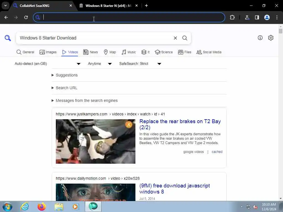Close the Windows 8 Starter N tab
This screenshot has height=212, width=283.
(x=137, y=6)
